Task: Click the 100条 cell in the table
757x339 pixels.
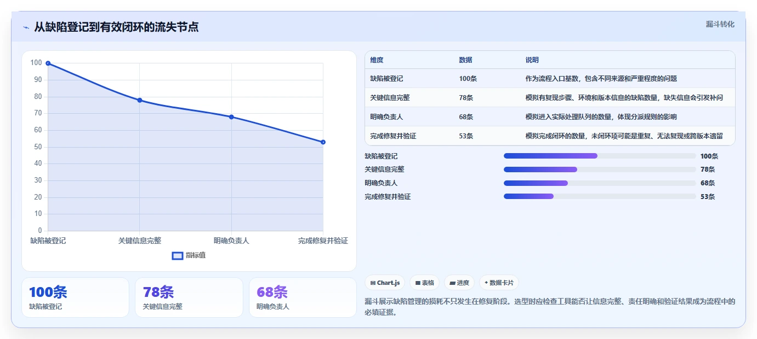Action: pos(468,79)
